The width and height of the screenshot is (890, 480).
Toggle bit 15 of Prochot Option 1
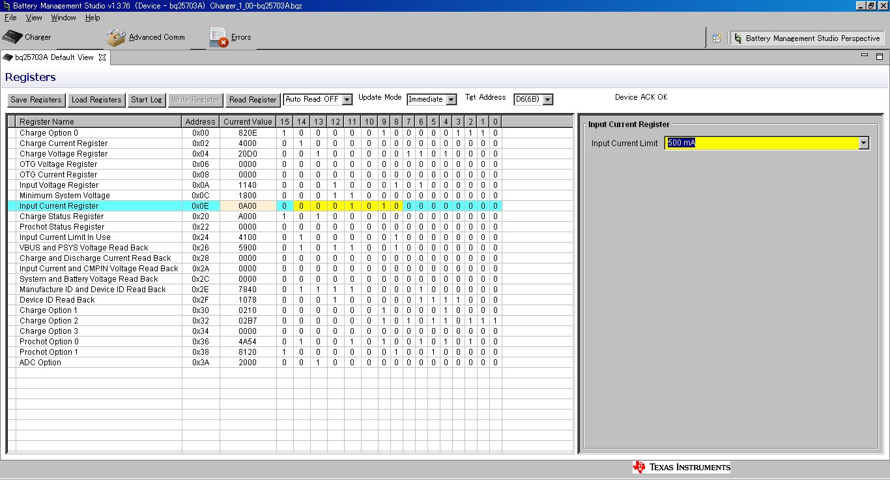[x=284, y=352]
